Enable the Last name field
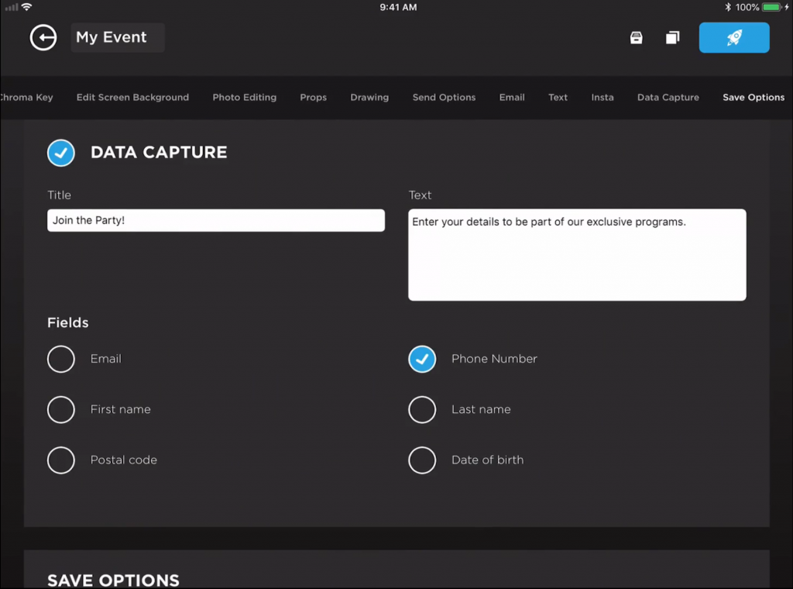 422,409
